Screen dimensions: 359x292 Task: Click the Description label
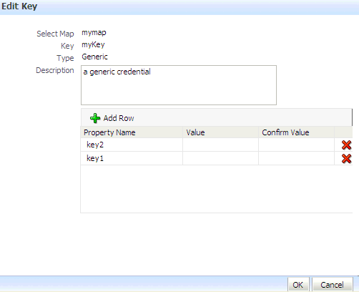55,70
